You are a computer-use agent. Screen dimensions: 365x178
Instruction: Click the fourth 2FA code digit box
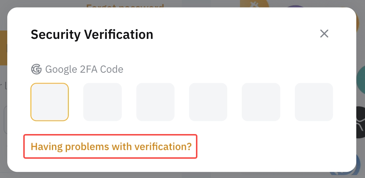point(208,102)
